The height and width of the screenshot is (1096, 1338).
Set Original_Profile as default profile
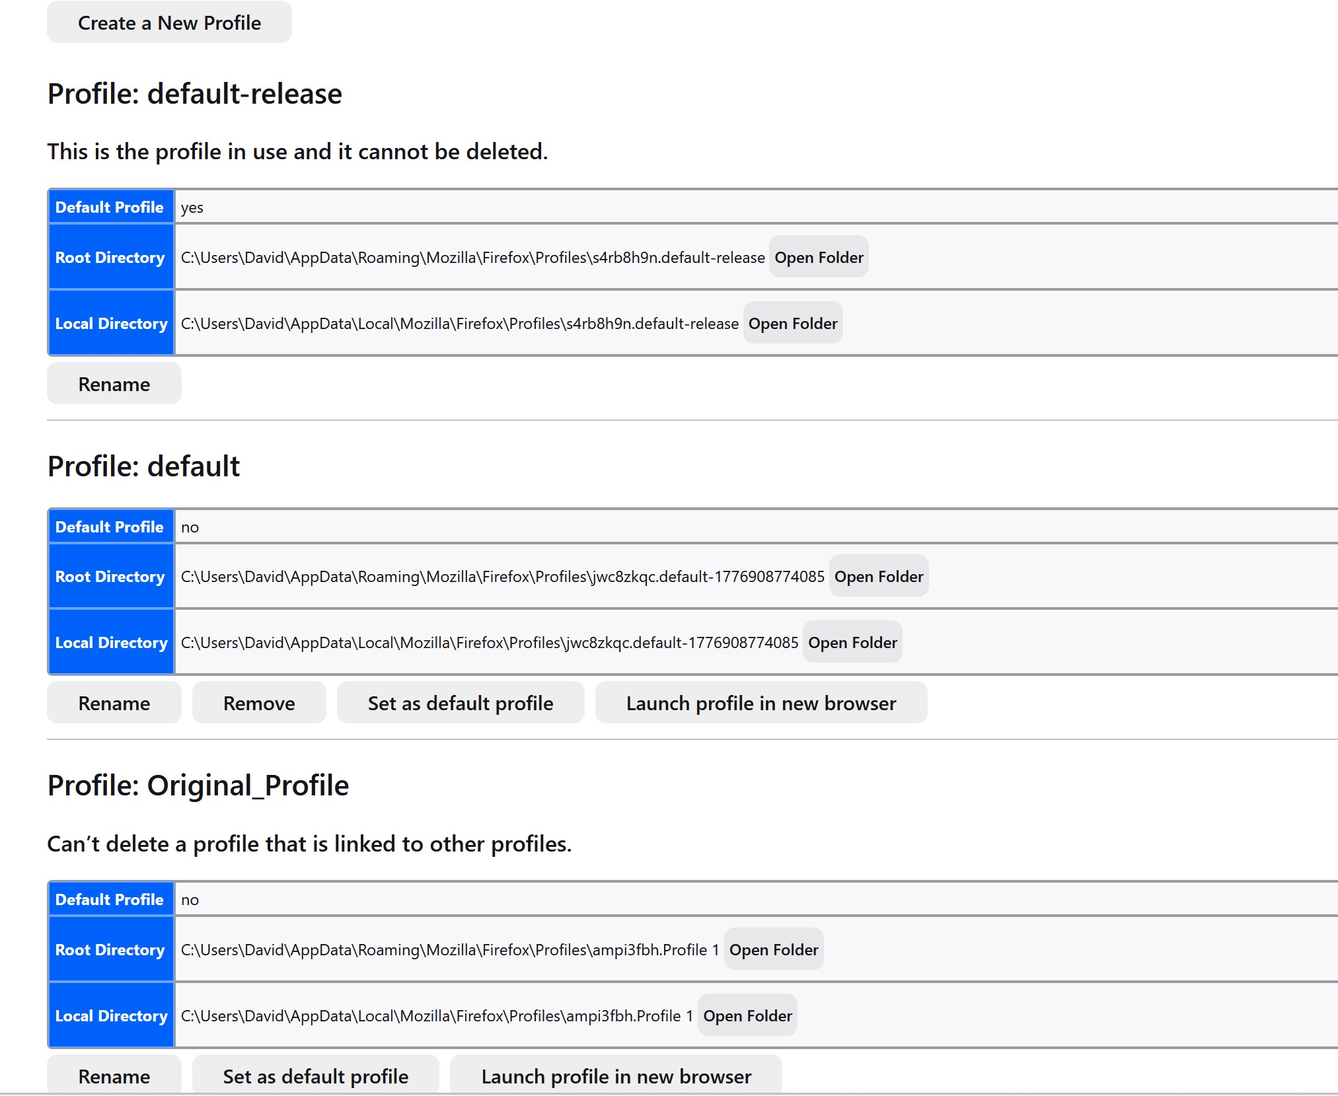tap(315, 1076)
